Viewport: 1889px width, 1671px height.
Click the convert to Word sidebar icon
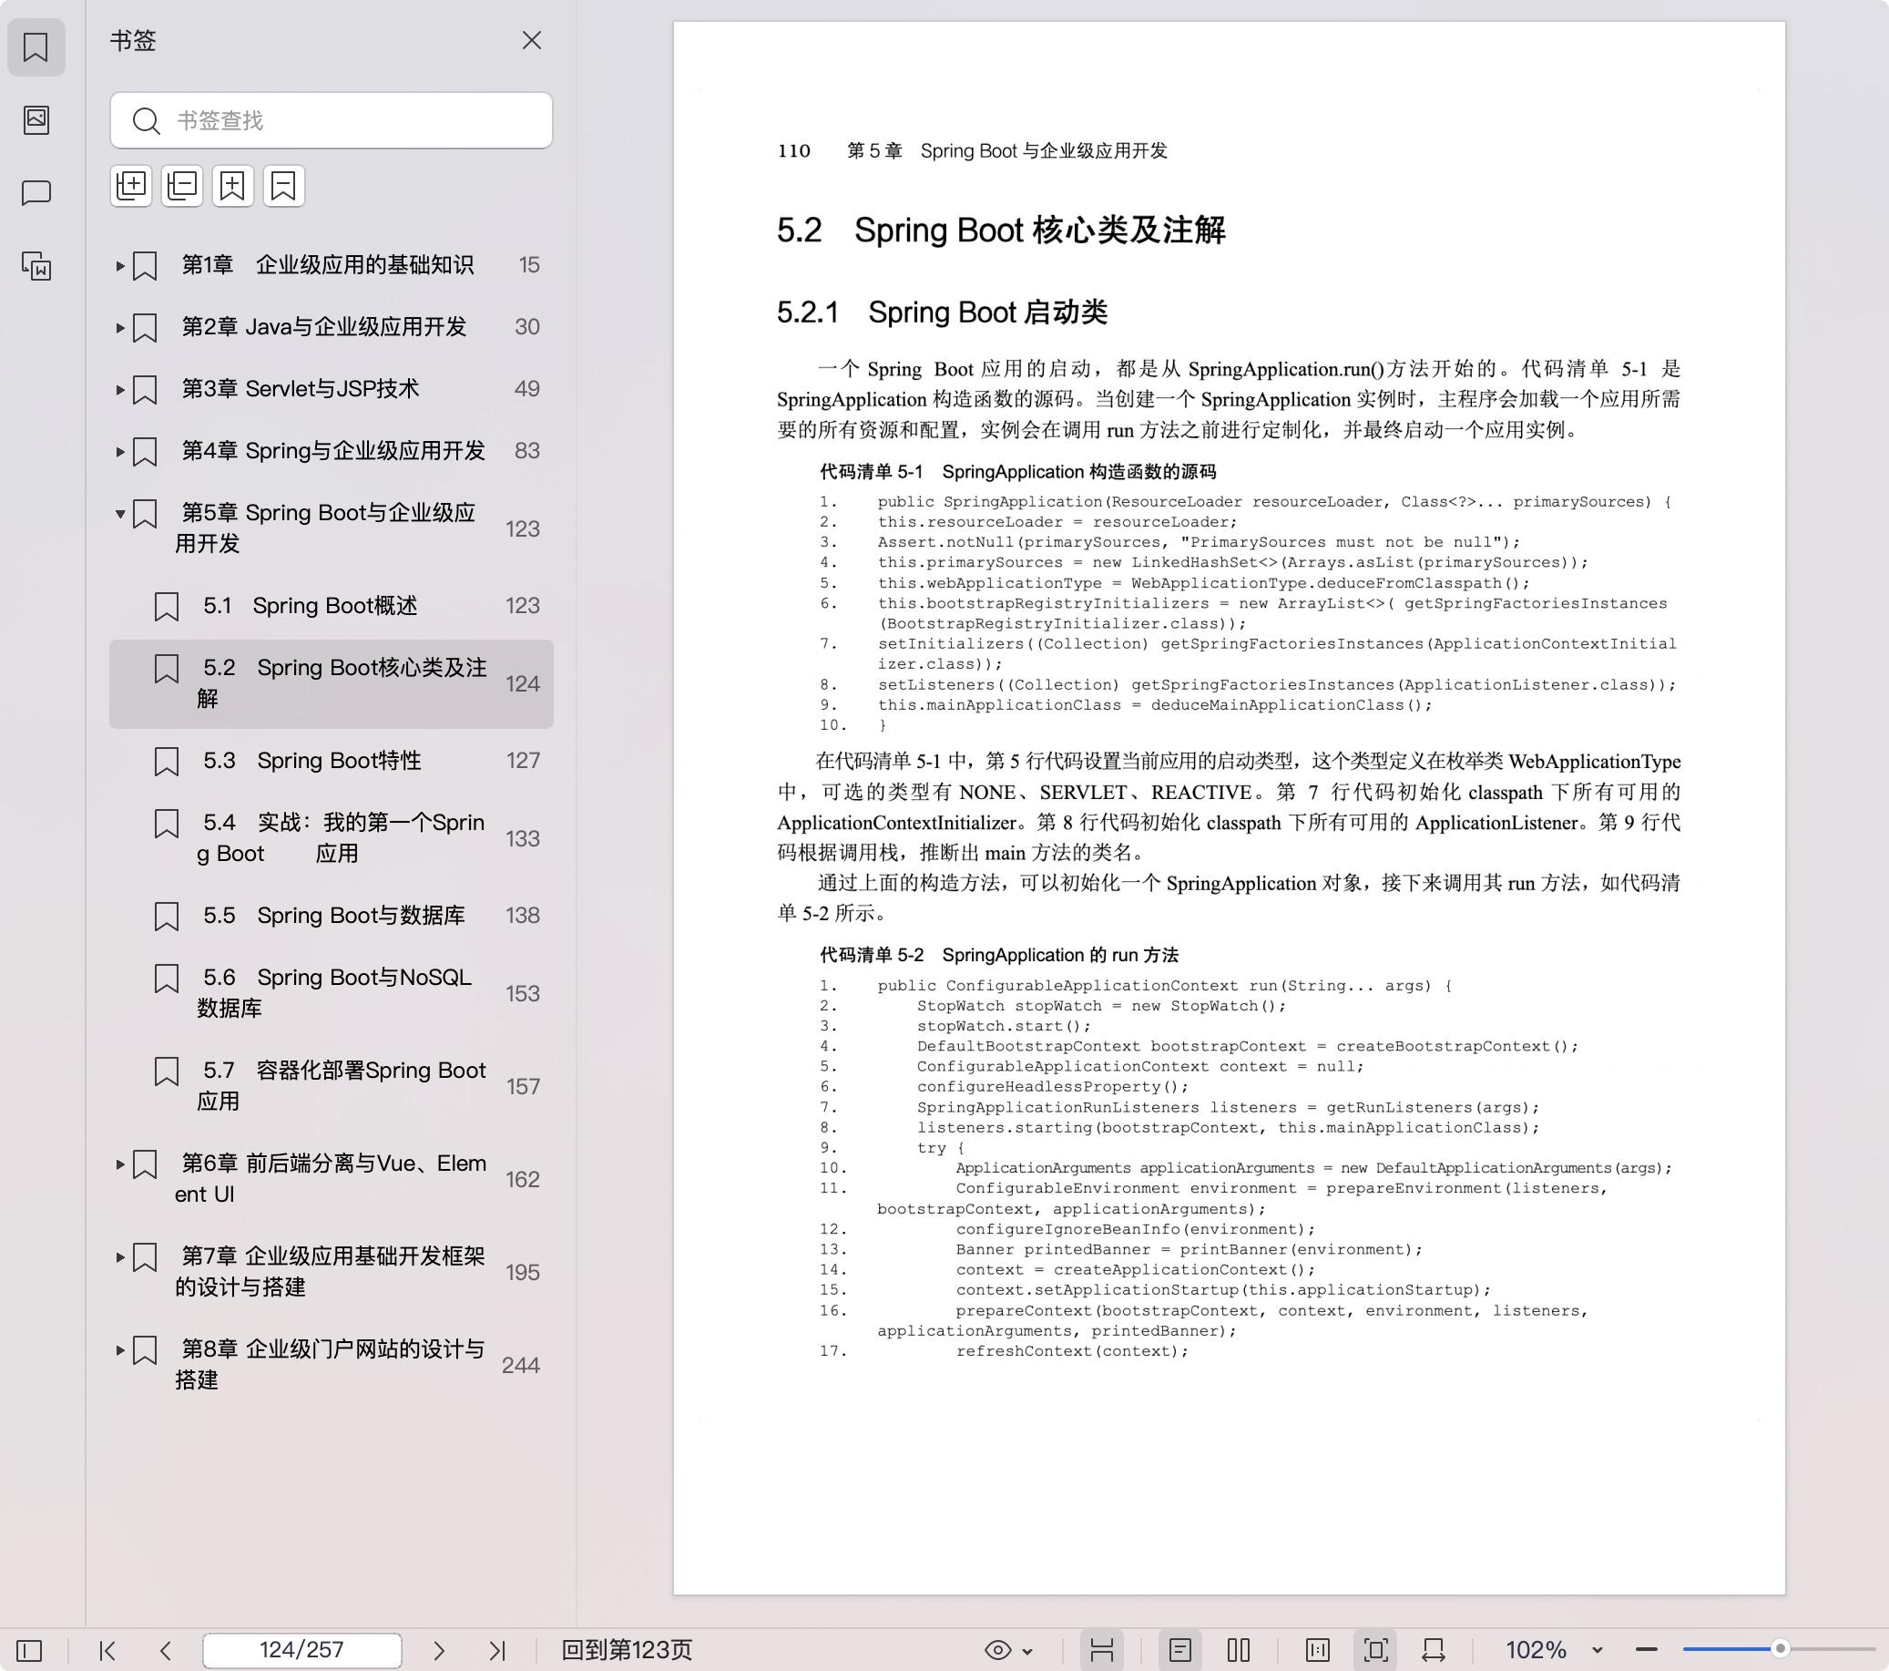click(36, 266)
